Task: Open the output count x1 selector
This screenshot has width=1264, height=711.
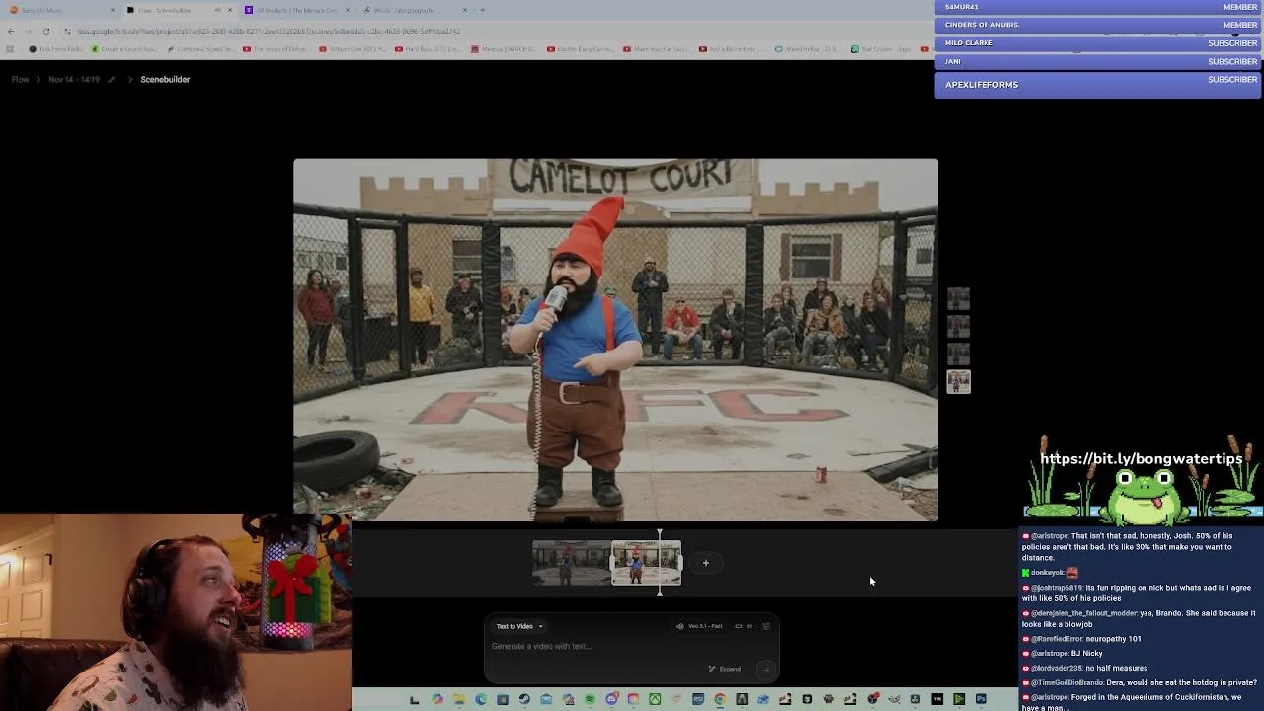Action: pyautogui.click(x=744, y=626)
